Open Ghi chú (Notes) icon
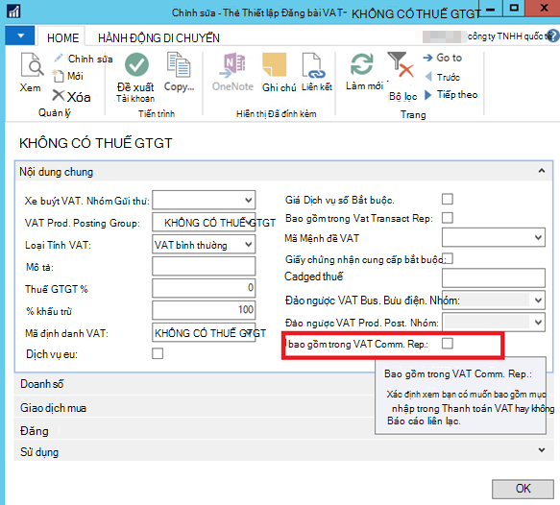The height and width of the screenshot is (505, 560). tap(275, 65)
